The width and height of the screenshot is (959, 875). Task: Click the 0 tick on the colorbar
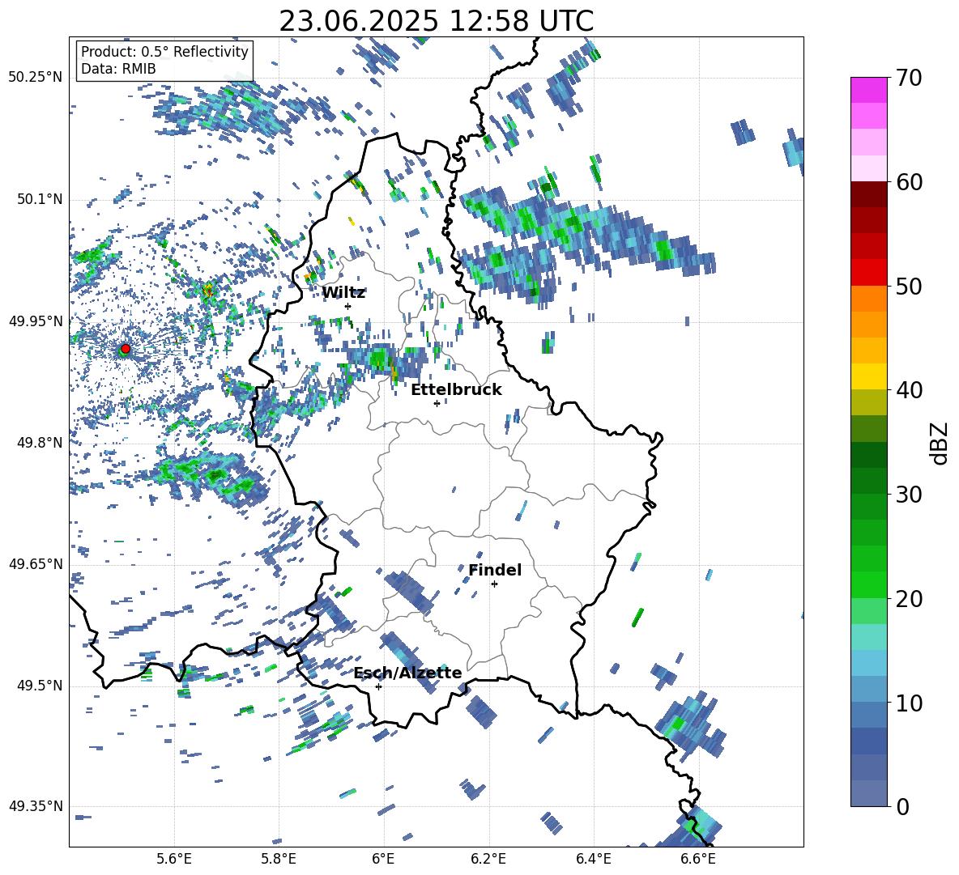pyautogui.click(x=902, y=806)
